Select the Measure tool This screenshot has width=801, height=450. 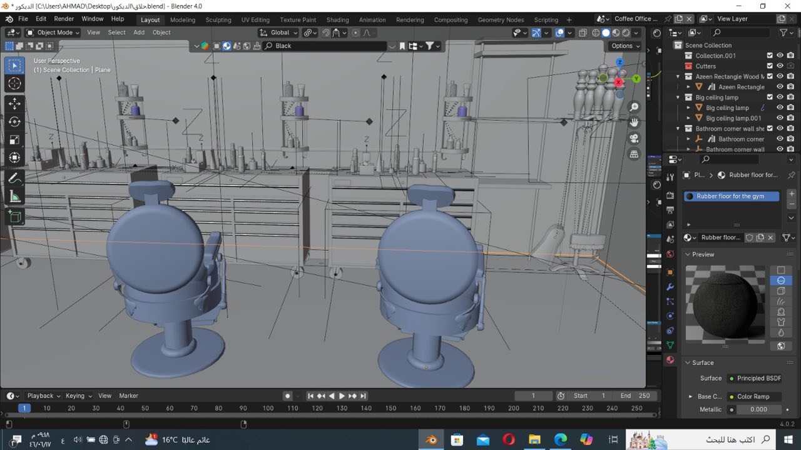(x=14, y=197)
